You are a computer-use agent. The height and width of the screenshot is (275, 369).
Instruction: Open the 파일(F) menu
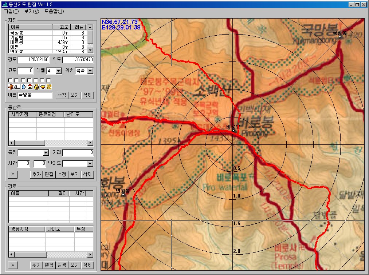tap(11, 11)
